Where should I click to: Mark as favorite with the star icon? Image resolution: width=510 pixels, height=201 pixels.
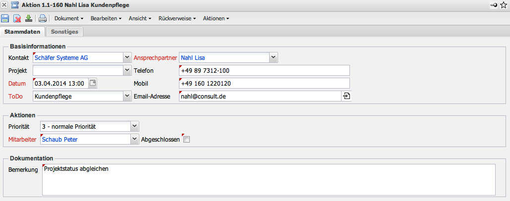click(x=504, y=5)
